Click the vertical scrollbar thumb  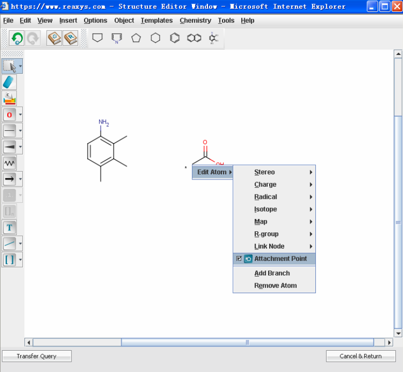(x=398, y=223)
